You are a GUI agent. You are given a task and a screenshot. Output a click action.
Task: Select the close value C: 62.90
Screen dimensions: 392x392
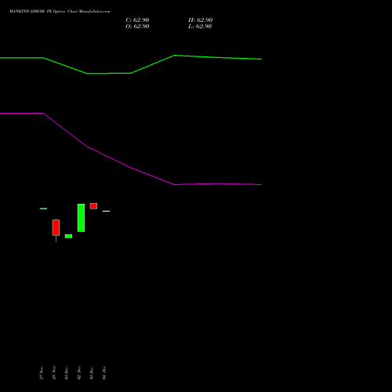137,20
